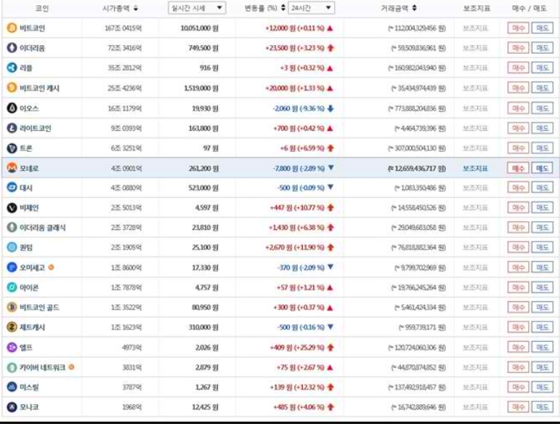Click the VeChain coin icon
This screenshot has height=424, width=560.
click(12, 208)
